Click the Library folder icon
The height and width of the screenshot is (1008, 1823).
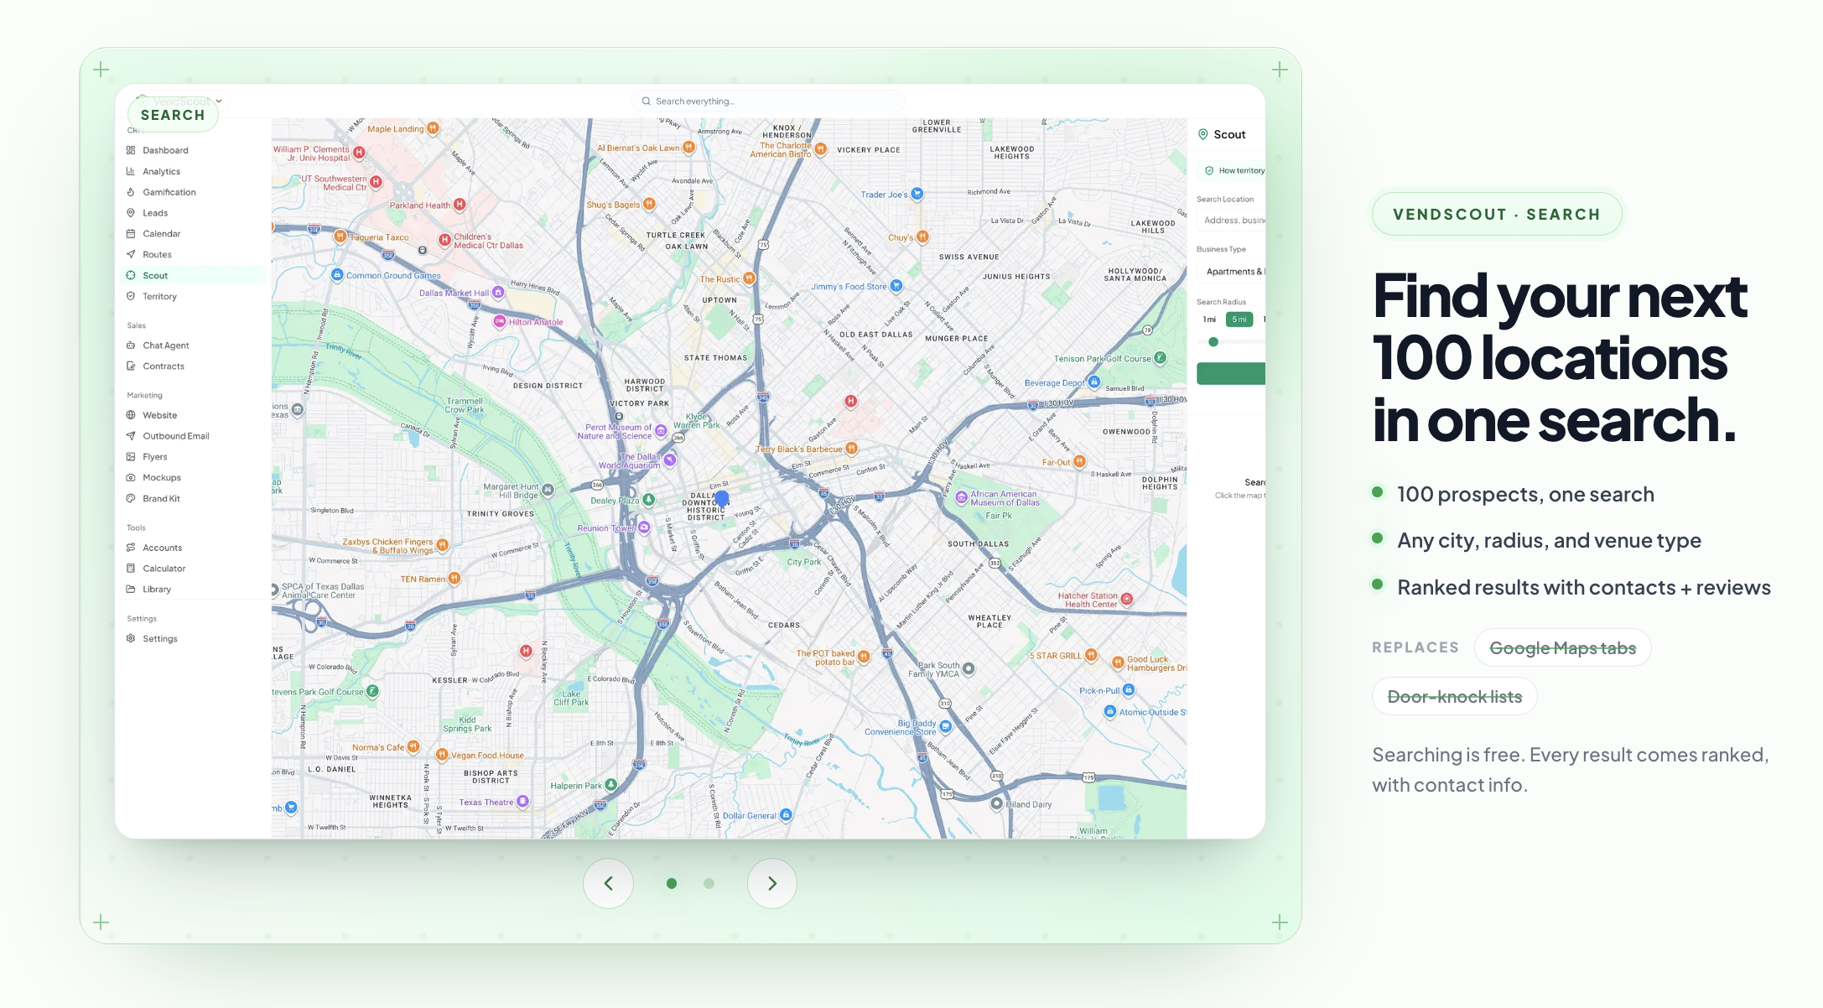click(x=131, y=590)
